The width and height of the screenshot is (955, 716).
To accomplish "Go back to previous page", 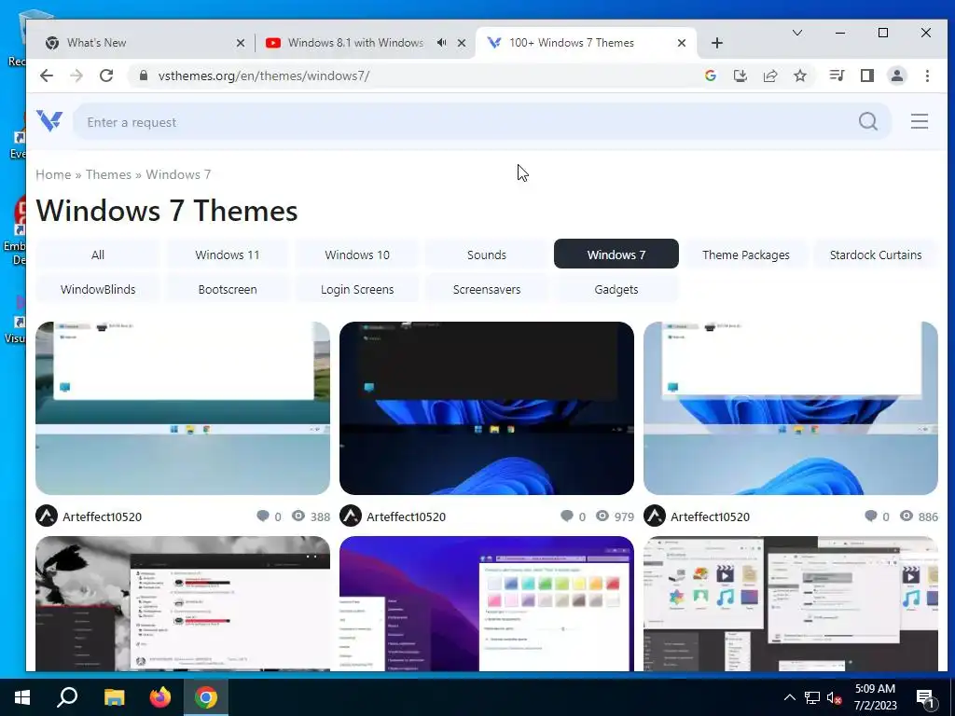I will pos(47,76).
